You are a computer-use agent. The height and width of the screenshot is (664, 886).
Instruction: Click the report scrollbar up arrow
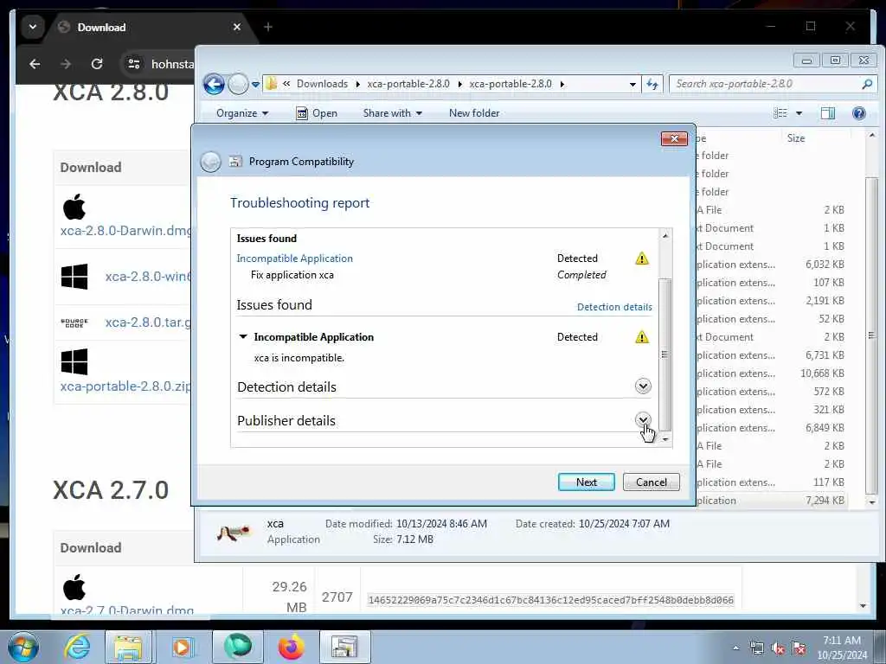665,235
